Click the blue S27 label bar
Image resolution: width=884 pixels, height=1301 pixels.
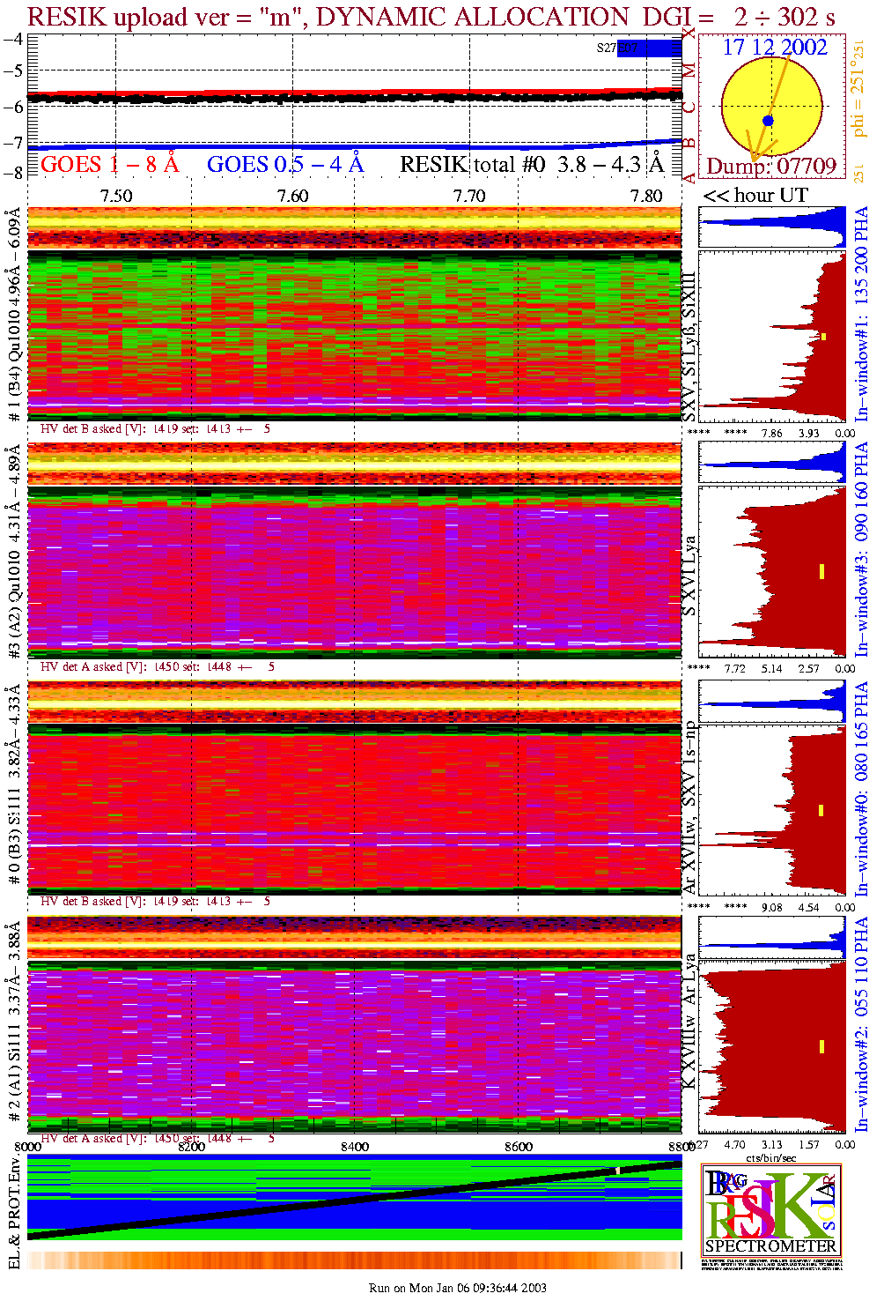click(647, 48)
